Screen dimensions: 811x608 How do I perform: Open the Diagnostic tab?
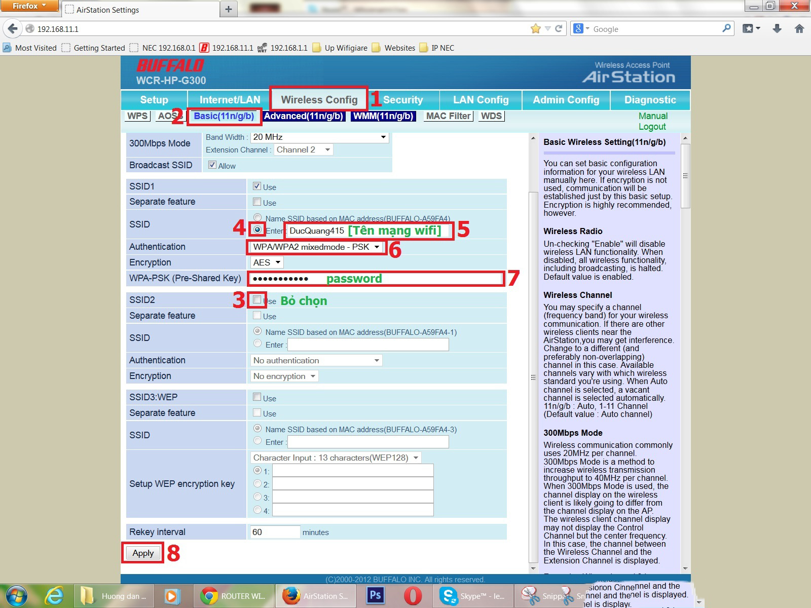coord(650,100)
